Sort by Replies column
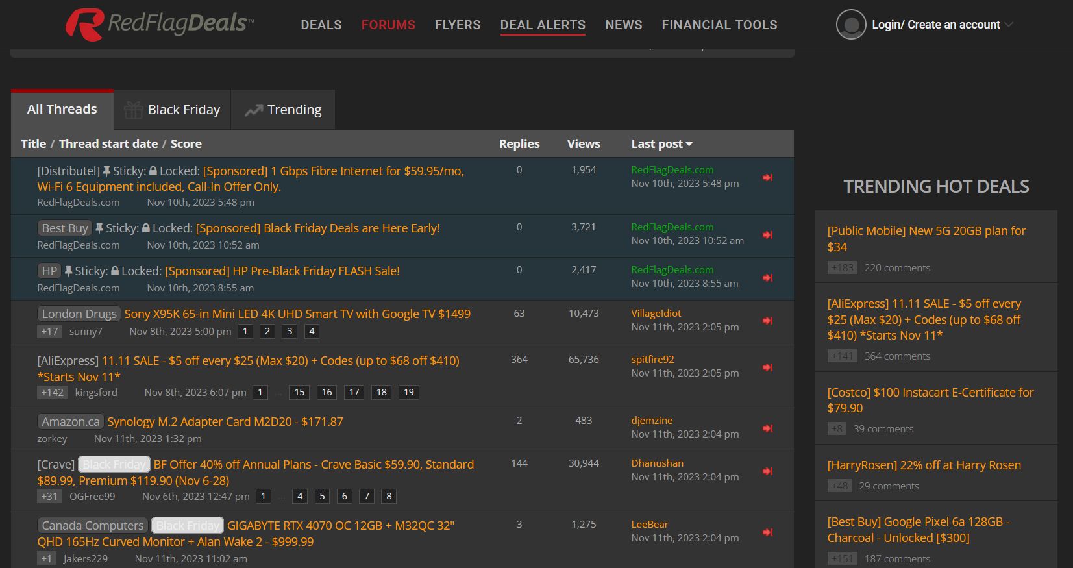Viewport: 1073px width, 568px height. 519,144
